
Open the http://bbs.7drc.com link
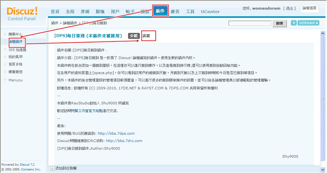click(x=124, y=141)
